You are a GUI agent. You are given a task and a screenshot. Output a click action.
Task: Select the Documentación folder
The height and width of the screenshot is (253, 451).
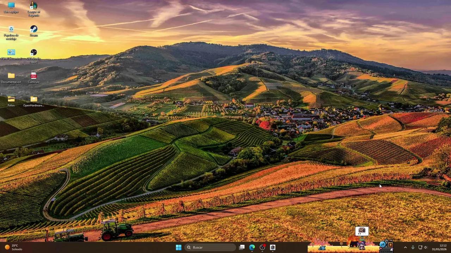11,78
